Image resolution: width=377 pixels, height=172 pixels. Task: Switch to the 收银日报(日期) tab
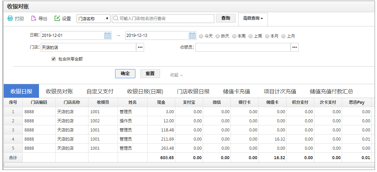(145, 91)
